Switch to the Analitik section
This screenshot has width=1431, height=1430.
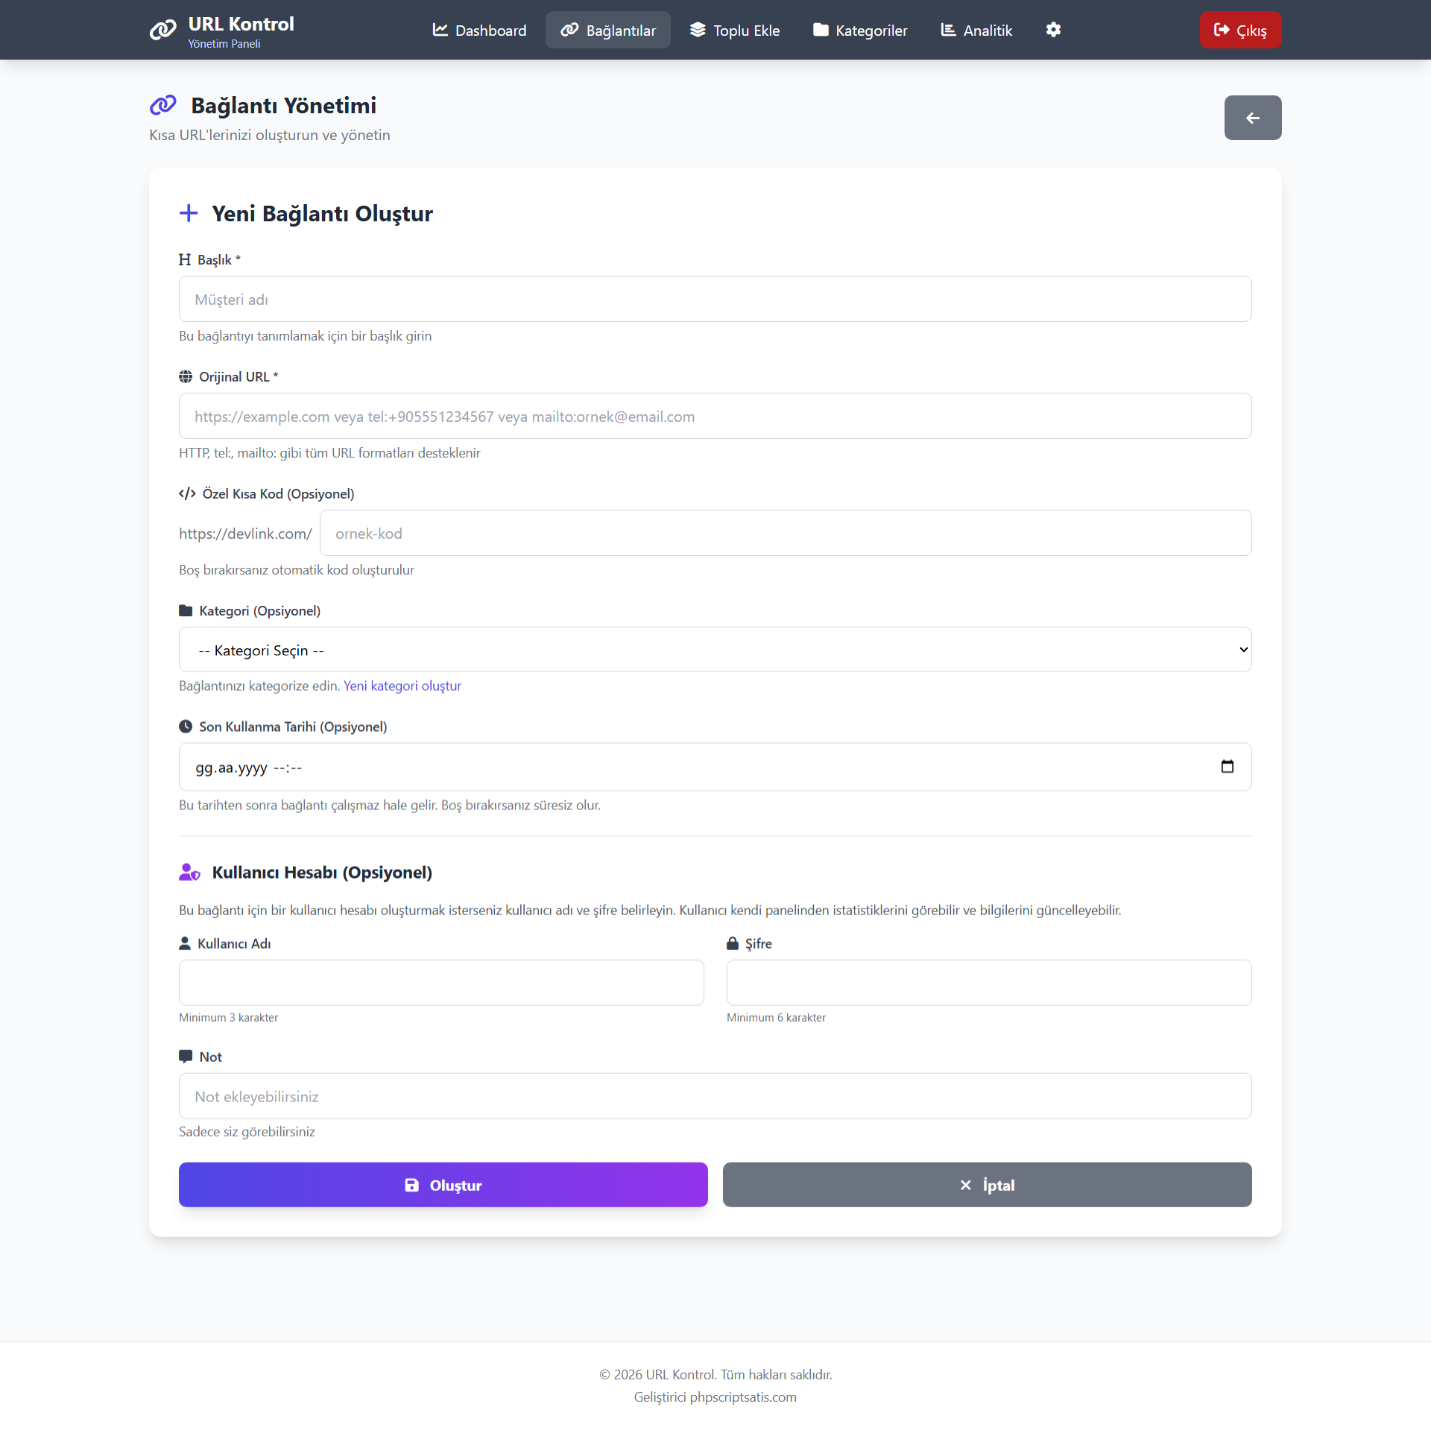[x=976, y=30]
